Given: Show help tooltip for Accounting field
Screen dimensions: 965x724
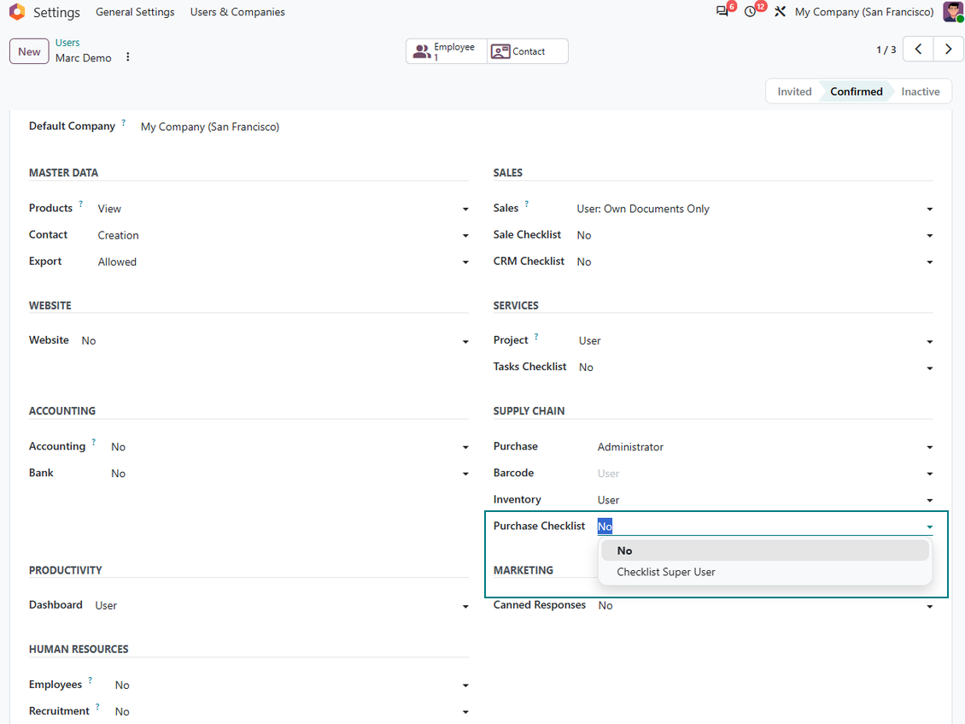Looking at the screenshot, I should [x=94, y=443].
